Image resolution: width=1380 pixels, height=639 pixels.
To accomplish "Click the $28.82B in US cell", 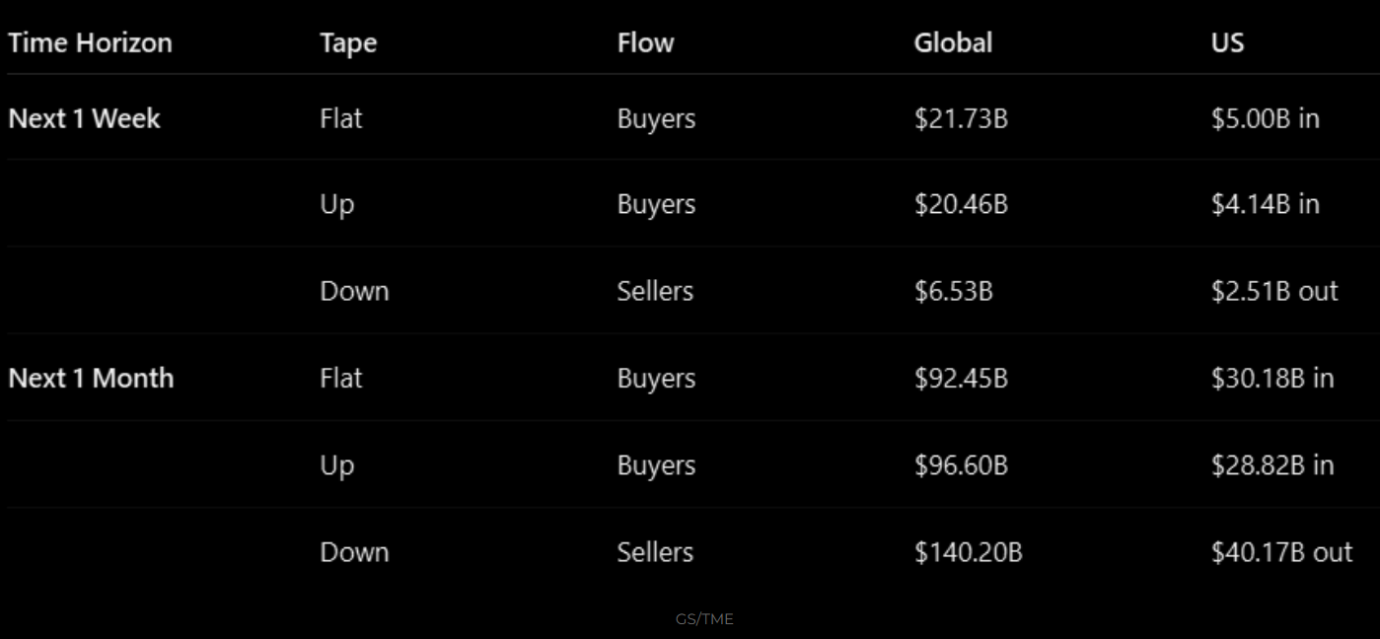I will coord(1272,465).
